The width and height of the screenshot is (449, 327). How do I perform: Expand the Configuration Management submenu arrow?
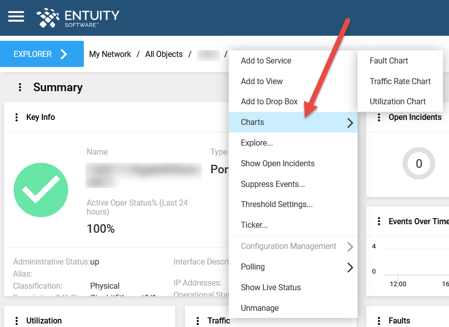coord(350,246)
